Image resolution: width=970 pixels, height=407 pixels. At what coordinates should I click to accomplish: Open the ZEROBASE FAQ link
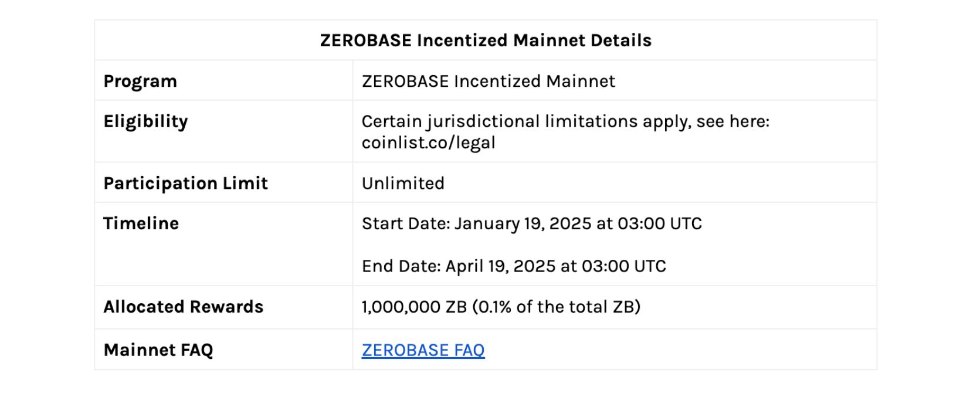point(423,350)
